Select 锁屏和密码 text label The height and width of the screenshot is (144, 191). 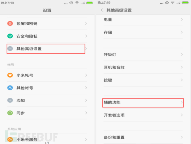click(x=27, y=24)
